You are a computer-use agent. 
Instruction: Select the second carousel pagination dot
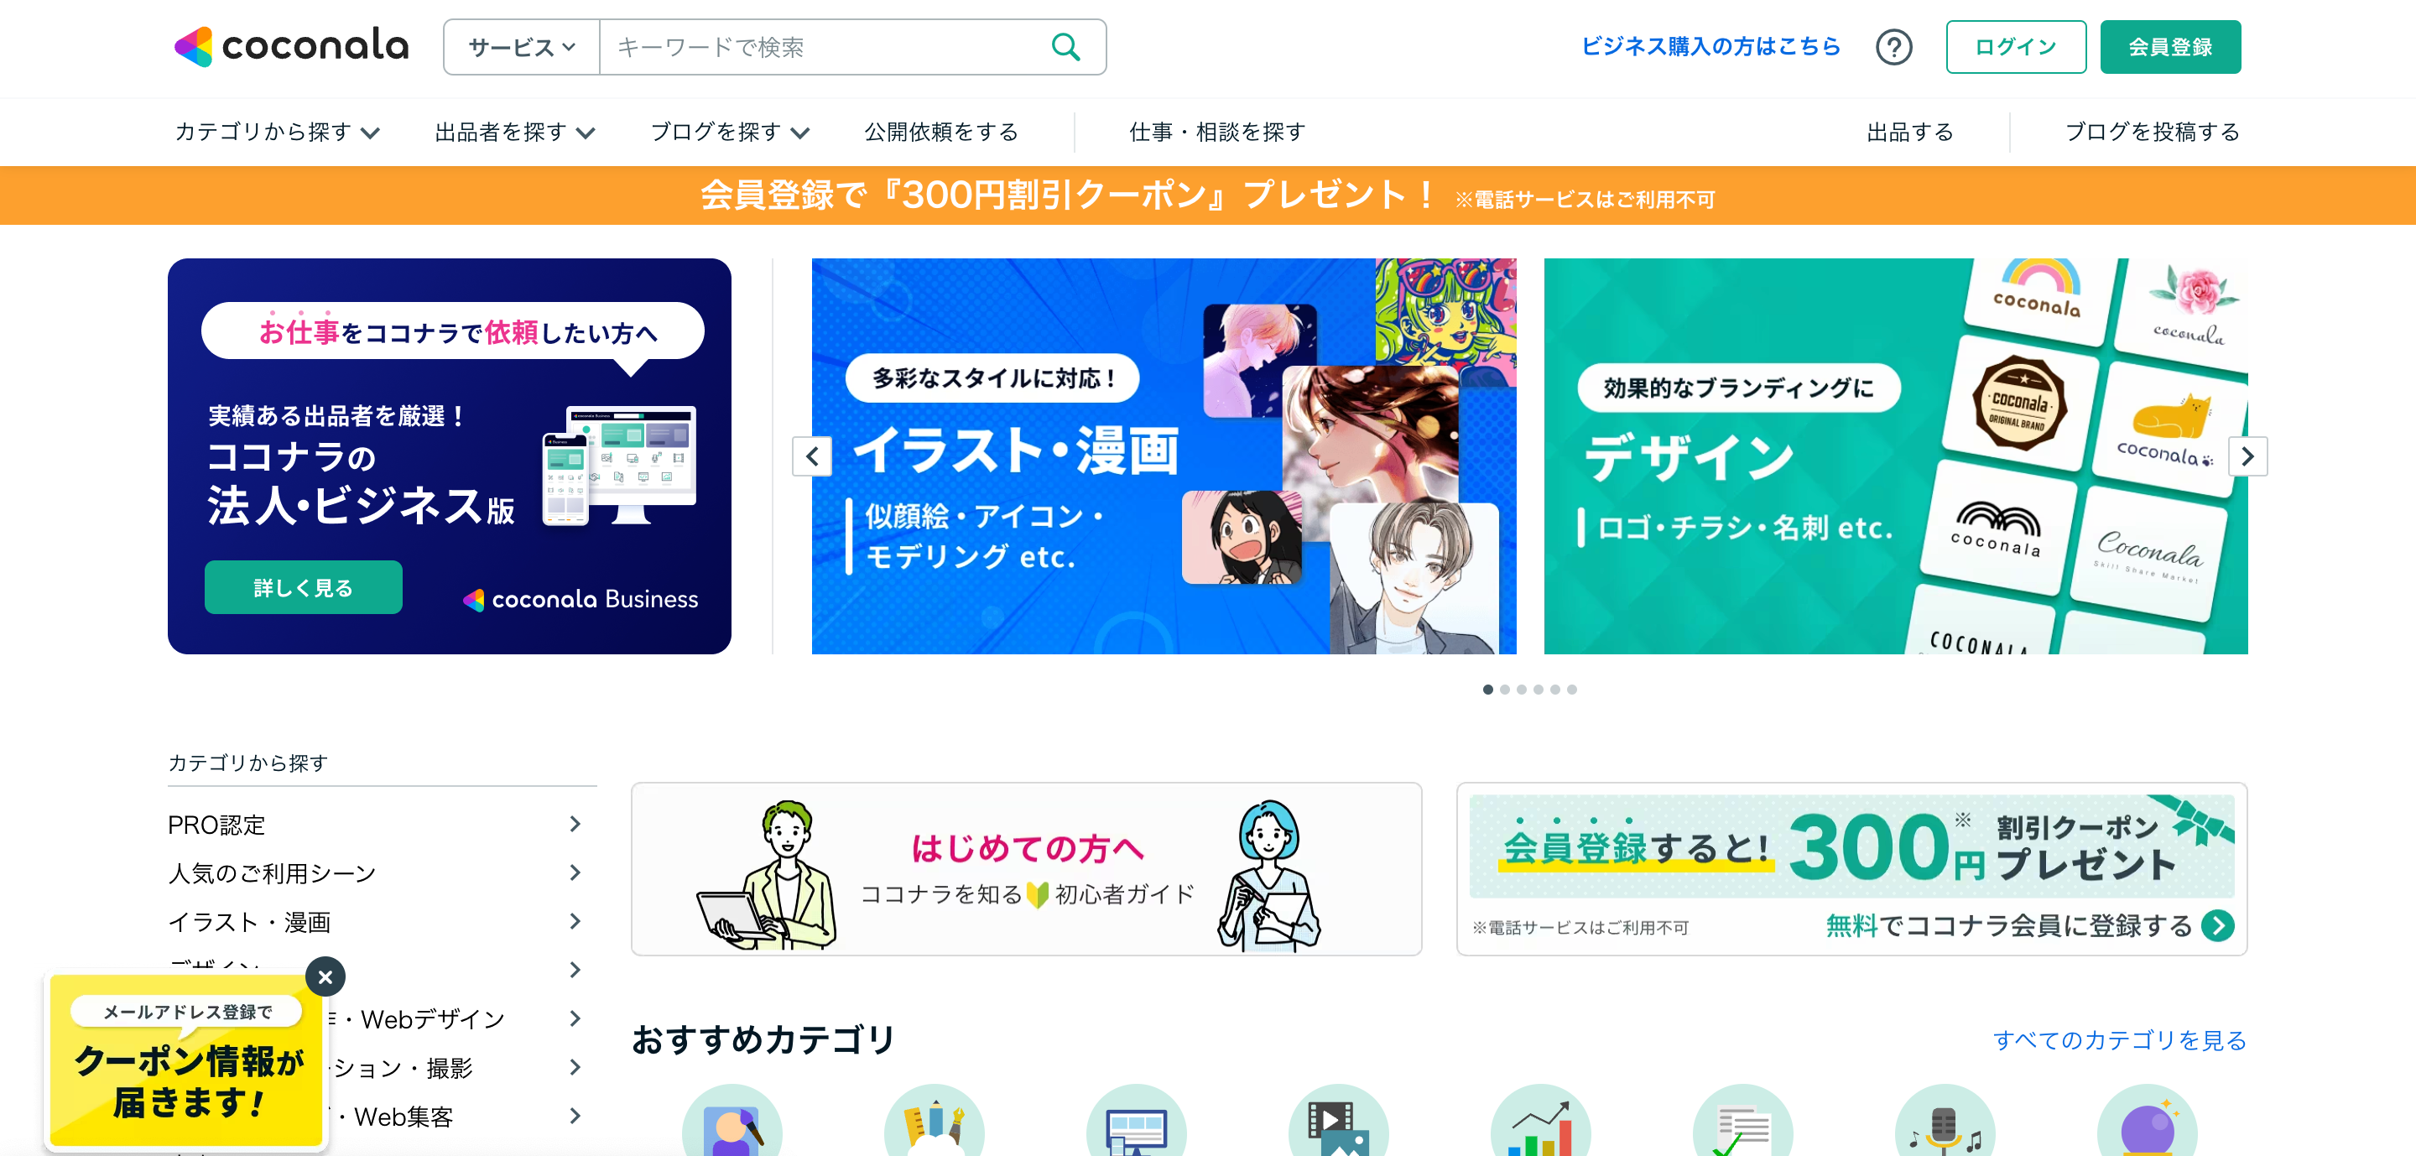tap(1504, 689)
